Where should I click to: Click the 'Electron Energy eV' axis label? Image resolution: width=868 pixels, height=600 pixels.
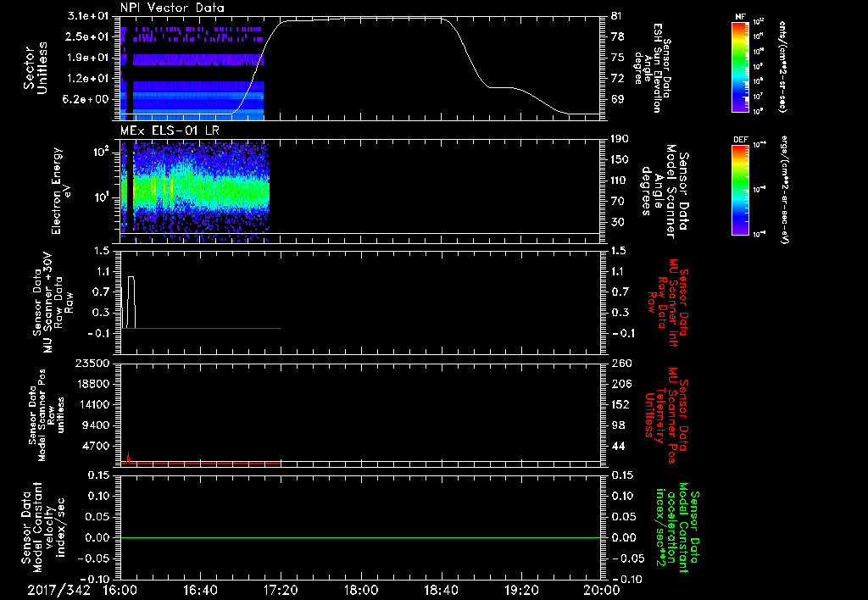(x=61, y=191)
